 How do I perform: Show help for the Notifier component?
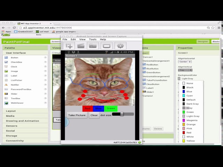coord(45,85)
